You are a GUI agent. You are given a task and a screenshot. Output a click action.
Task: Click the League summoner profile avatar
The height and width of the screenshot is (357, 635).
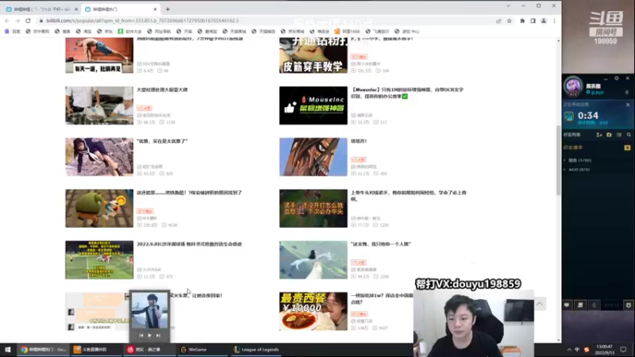(573, 86)
